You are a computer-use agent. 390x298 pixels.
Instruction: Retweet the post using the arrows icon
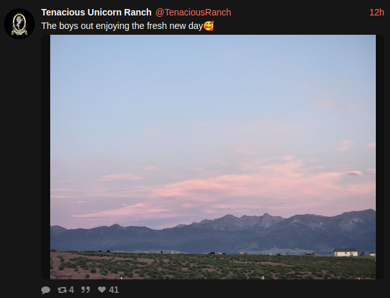[x=62, y=290]
